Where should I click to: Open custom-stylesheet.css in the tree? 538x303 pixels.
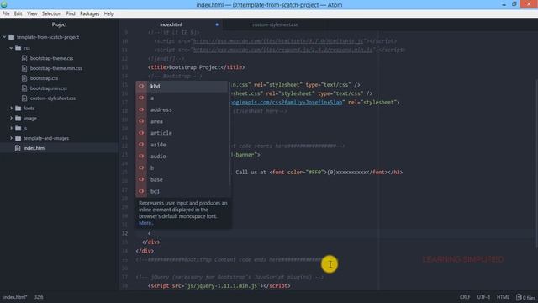[53, 98]
